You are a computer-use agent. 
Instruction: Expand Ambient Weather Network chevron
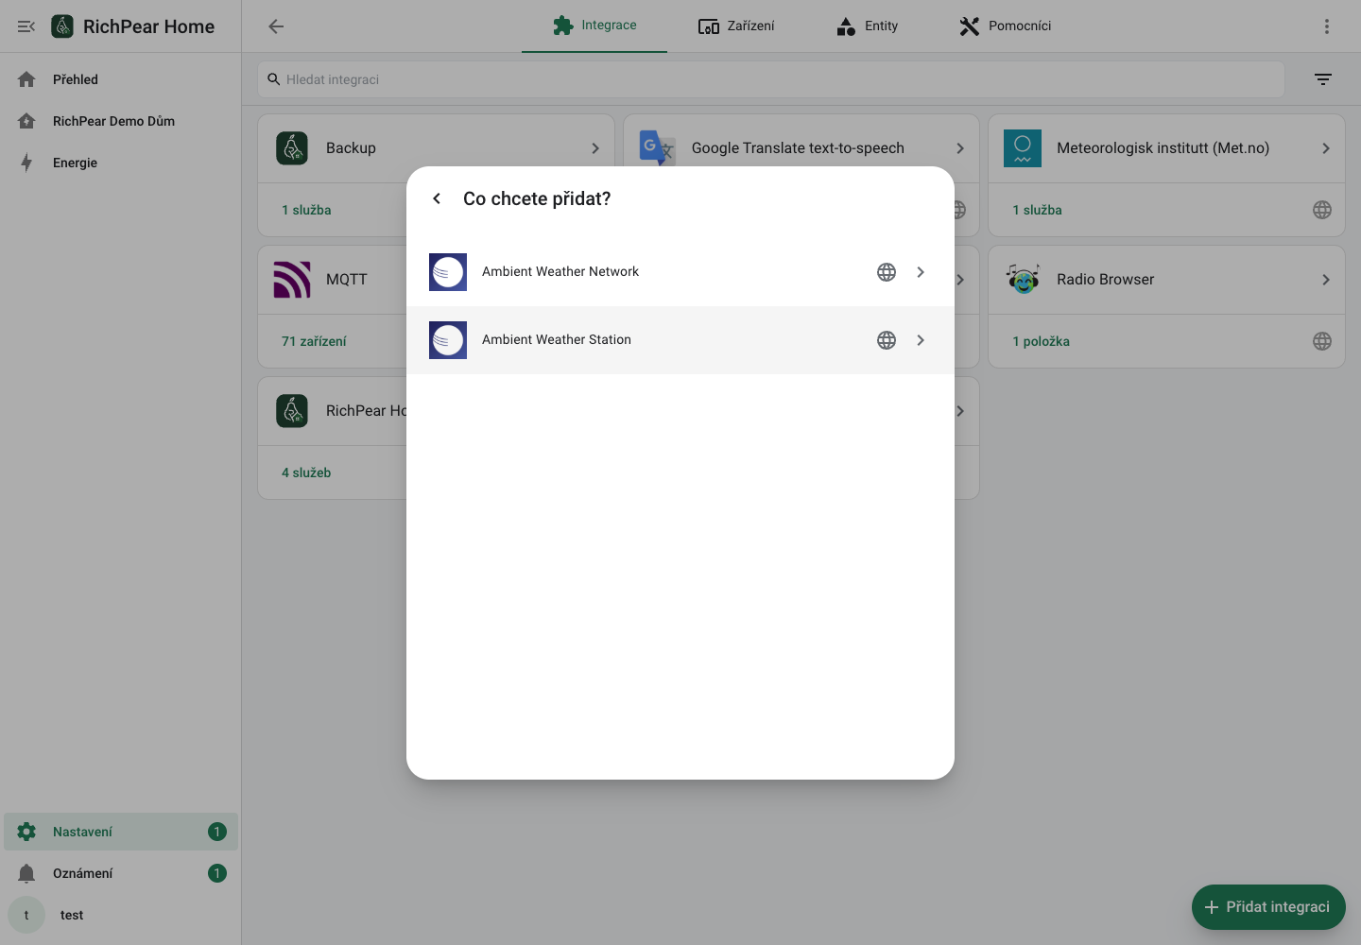pos(921,272)
